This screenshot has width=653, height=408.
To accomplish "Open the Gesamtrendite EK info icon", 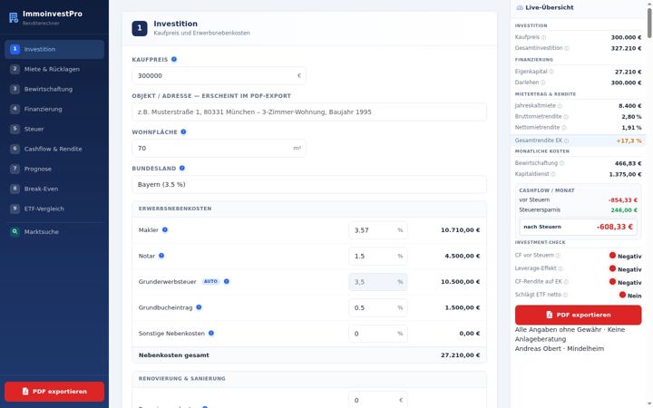I will [566, 141].
